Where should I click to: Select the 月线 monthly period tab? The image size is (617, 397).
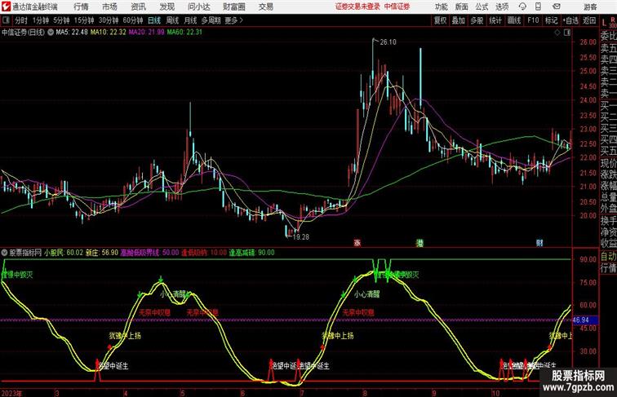[x=190, y=20]
